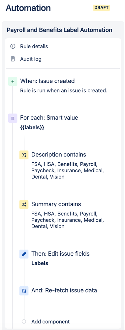Click the Add component circle node
125x330 pixels.
pos(24,321)
